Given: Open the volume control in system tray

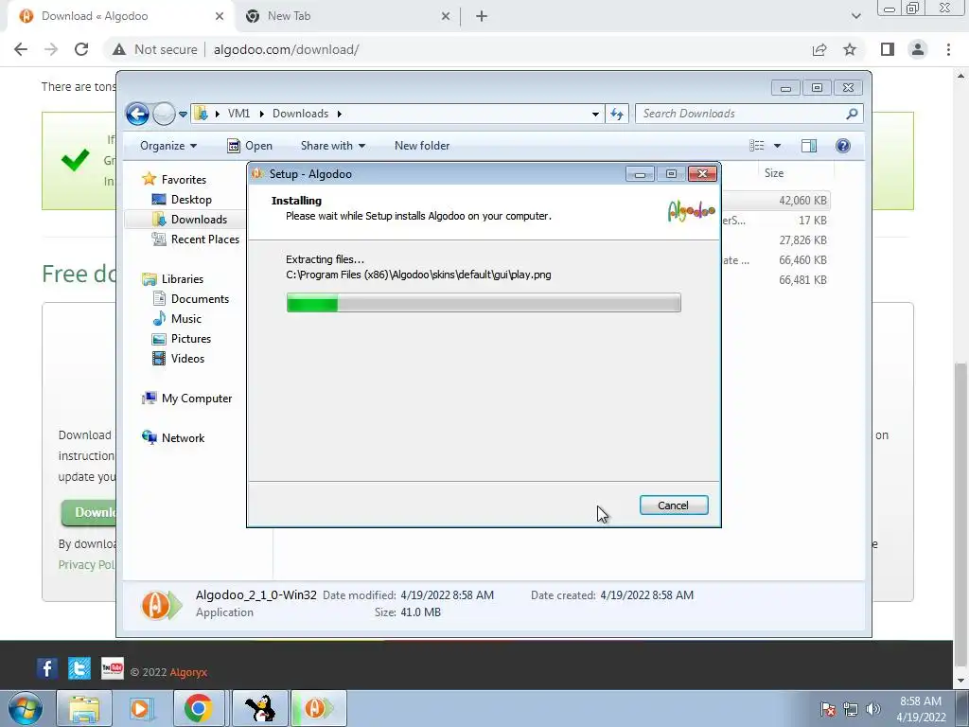Looking at the screenshot, I should click(x=872, y=709).
